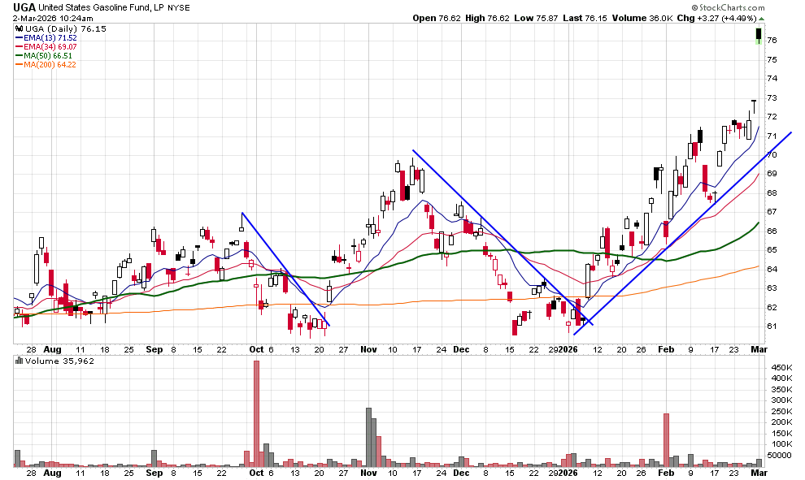The image size is (805, 480).
Task: Click the 61 price axis label
Action: pos(772,326)
